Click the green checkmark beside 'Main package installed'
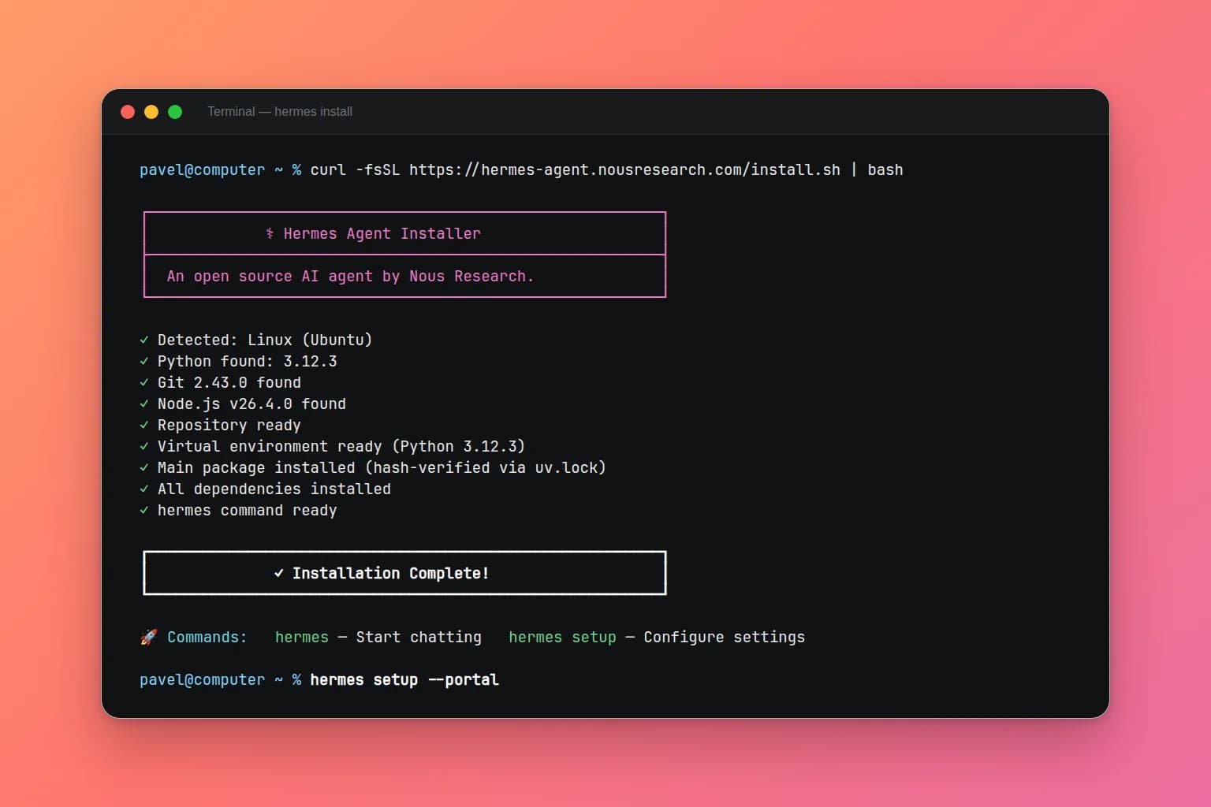 click(x=144, y=468)
